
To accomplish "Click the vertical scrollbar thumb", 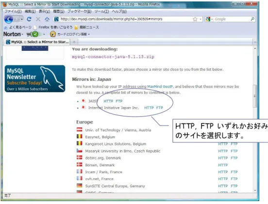I will 255,96.
